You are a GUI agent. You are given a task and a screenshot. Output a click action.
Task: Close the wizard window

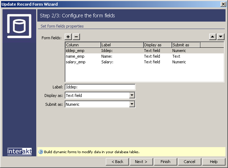click(x=223, y=4)
